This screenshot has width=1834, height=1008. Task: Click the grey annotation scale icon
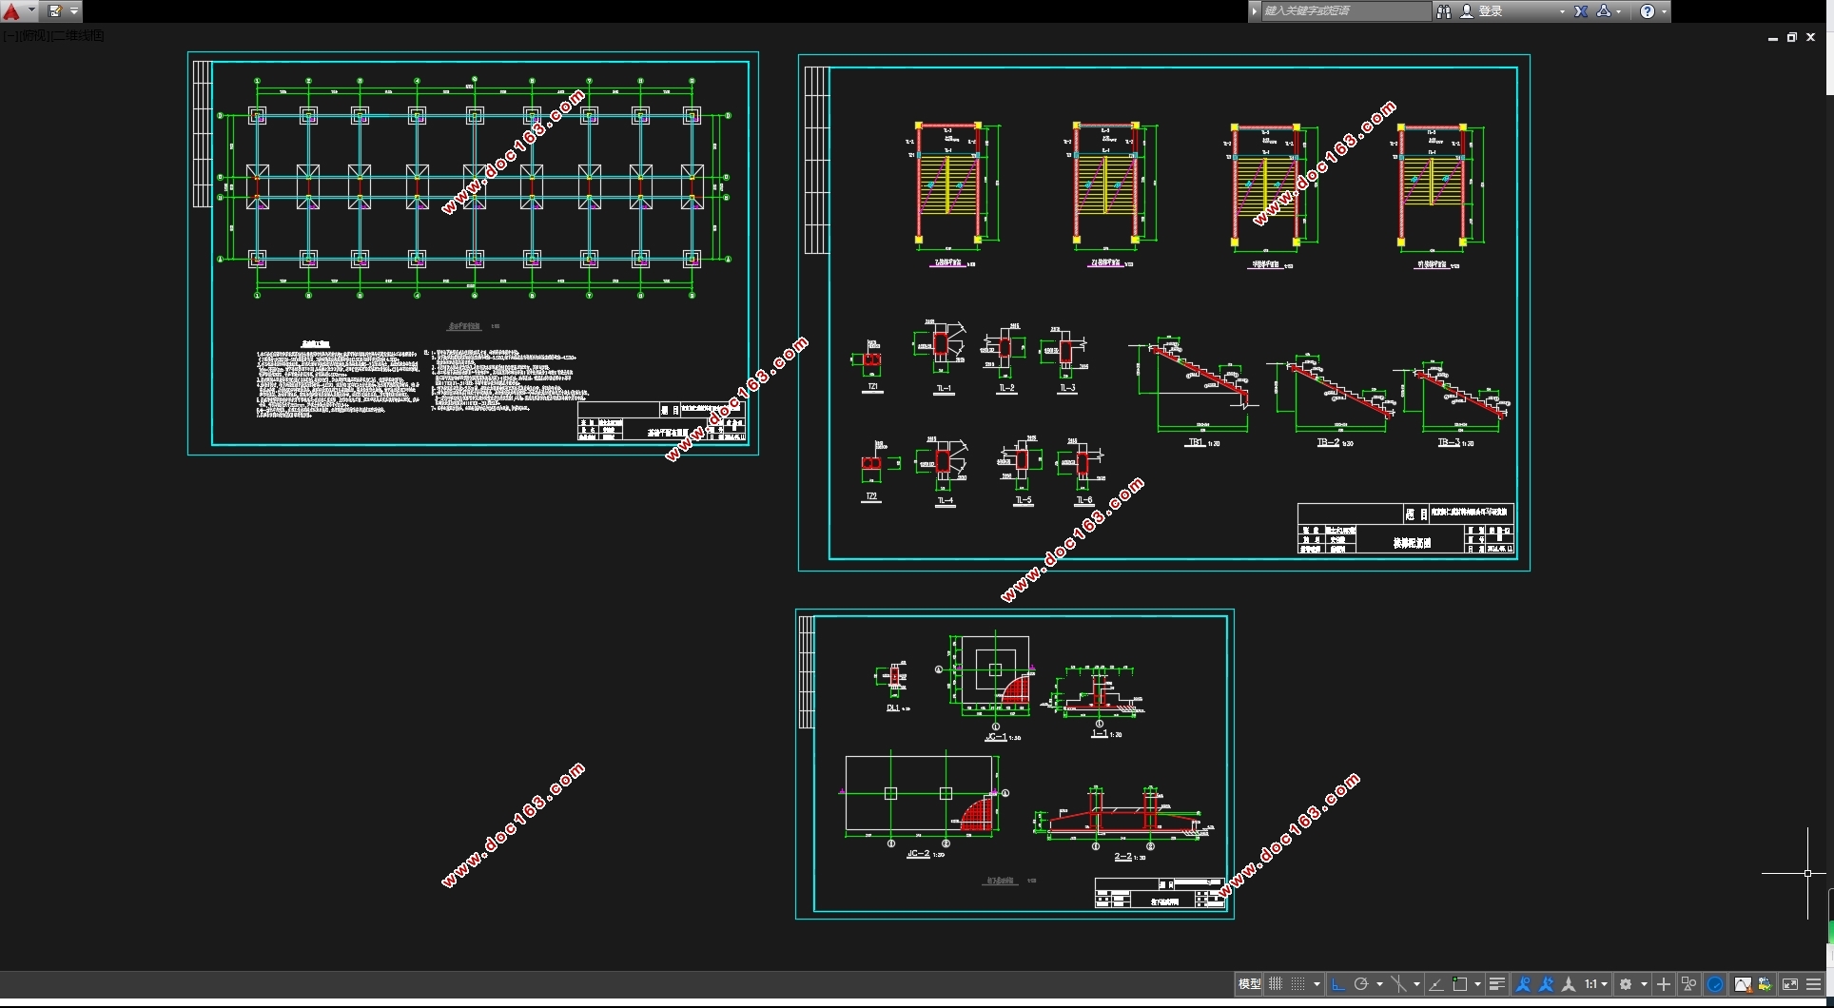[x=1569, y=984]
